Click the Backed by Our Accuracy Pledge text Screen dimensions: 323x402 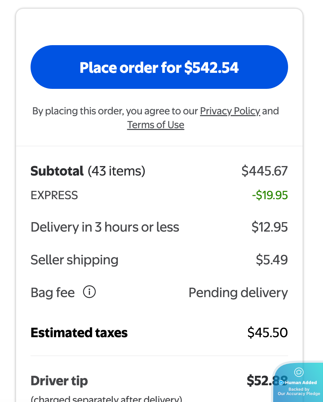(299, 391)
